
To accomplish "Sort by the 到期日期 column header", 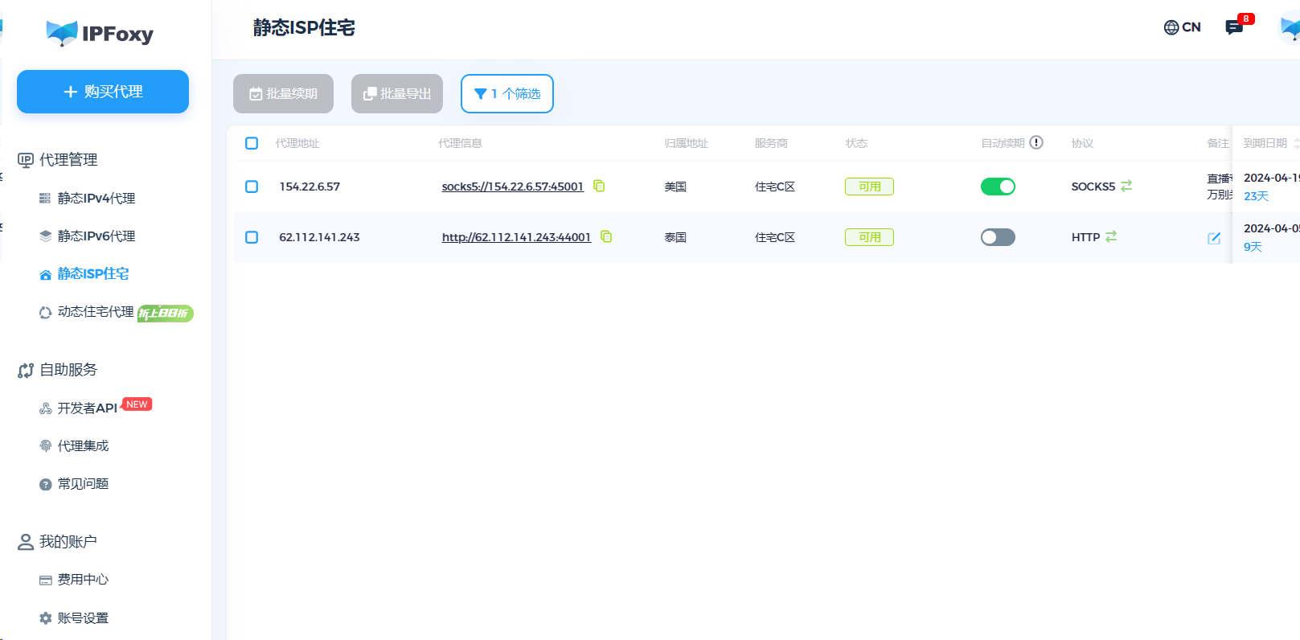I will point(1265,143).
